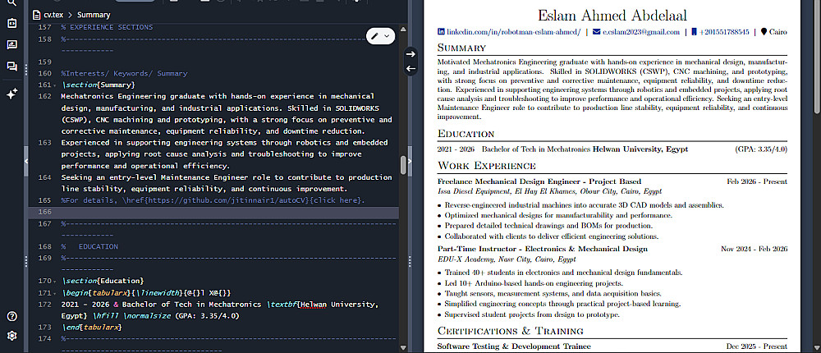Image resolution: width=821 pixels, height=353 pixels.
Task: Click the chevron handle between editor and PDF
Action: [x=410, y=161]
